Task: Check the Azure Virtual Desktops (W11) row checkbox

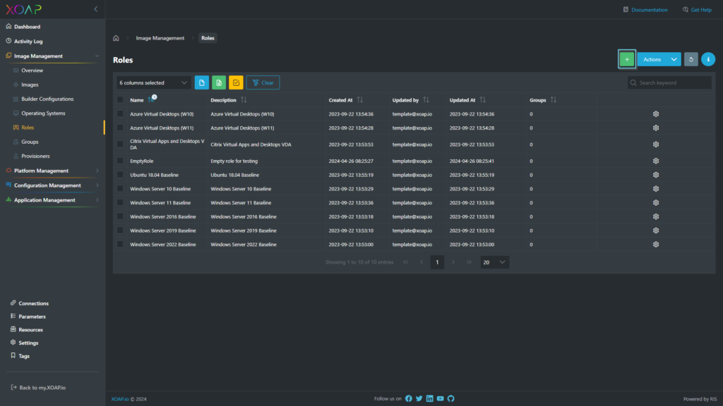Action: tap(120, 128)
